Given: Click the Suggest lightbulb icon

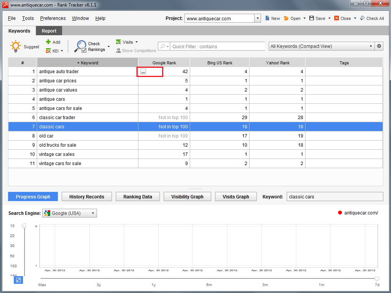Looking at the screenshot, I should [x=16, y=46].
